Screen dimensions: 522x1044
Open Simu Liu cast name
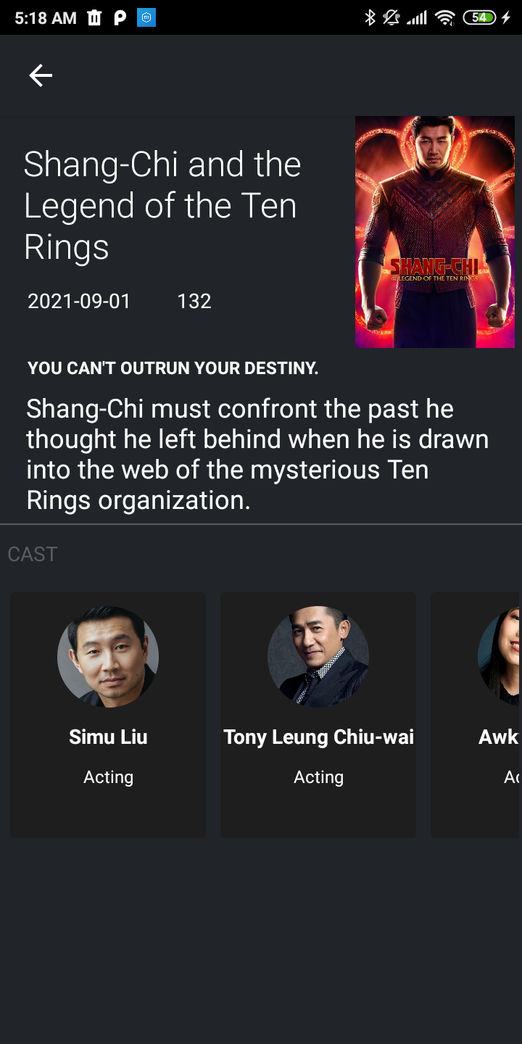coord(108,737)
